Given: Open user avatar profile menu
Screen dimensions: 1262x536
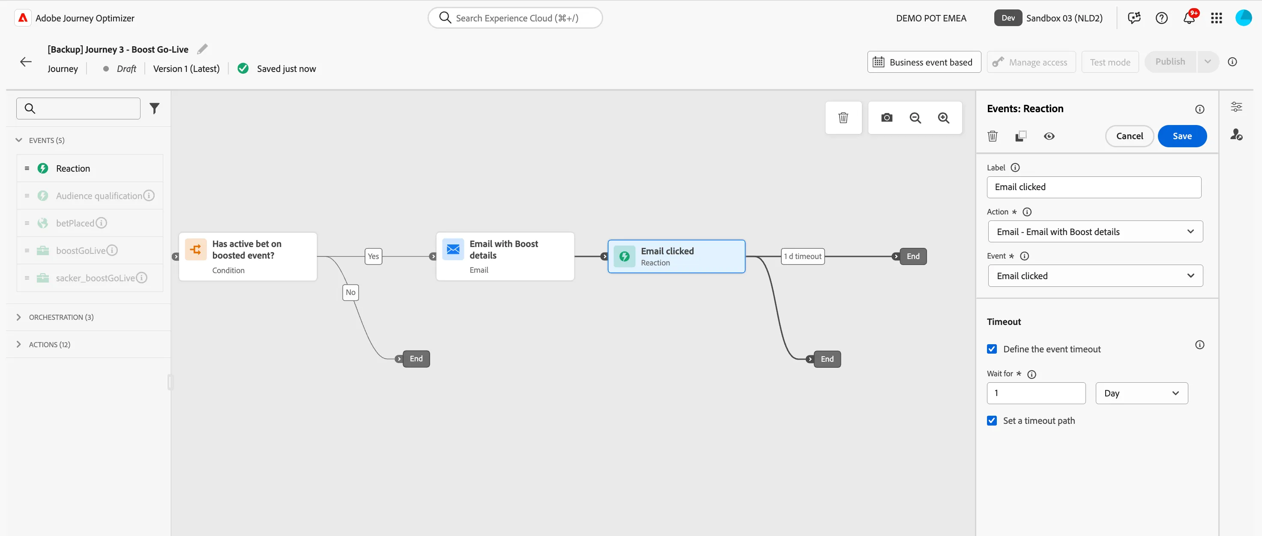Looking at the screenshot, I should (1244, 18).
